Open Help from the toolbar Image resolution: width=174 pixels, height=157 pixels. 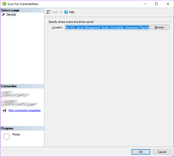click(x=72, y=12)
